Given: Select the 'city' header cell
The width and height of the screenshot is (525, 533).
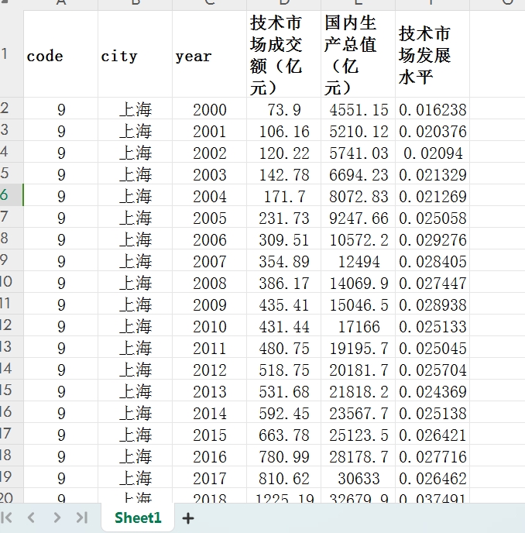Looking at the screenshot, I should (136, 53).
